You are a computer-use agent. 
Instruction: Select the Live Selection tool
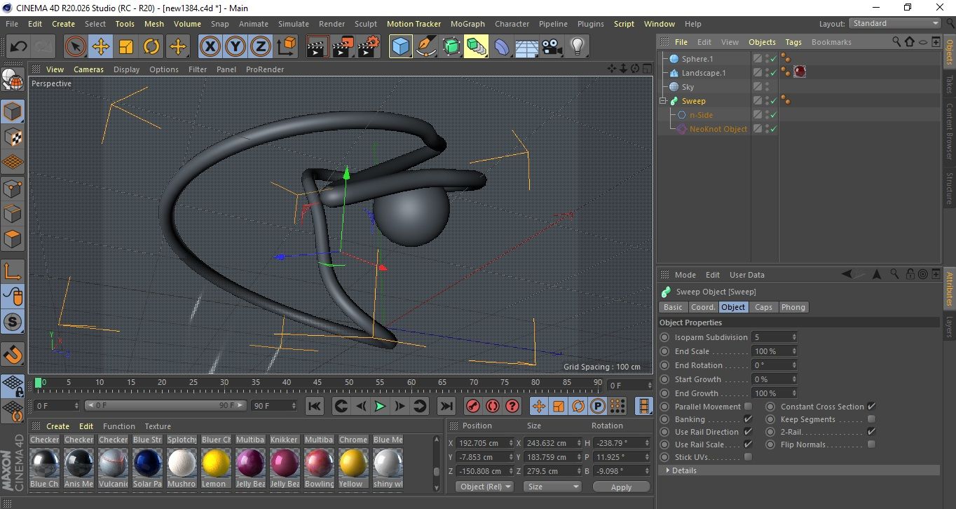pos(75,47)
